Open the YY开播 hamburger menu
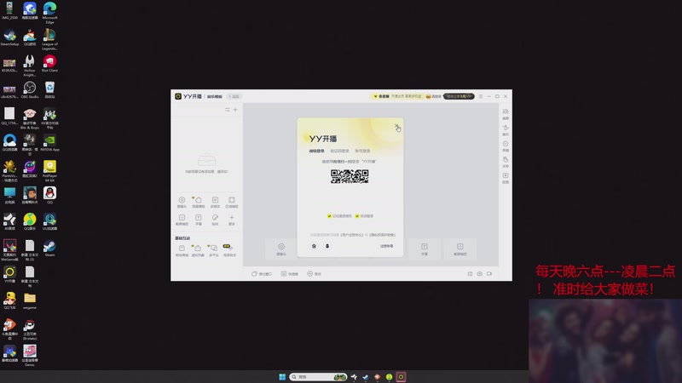682x383 pixels. point(481,96)
